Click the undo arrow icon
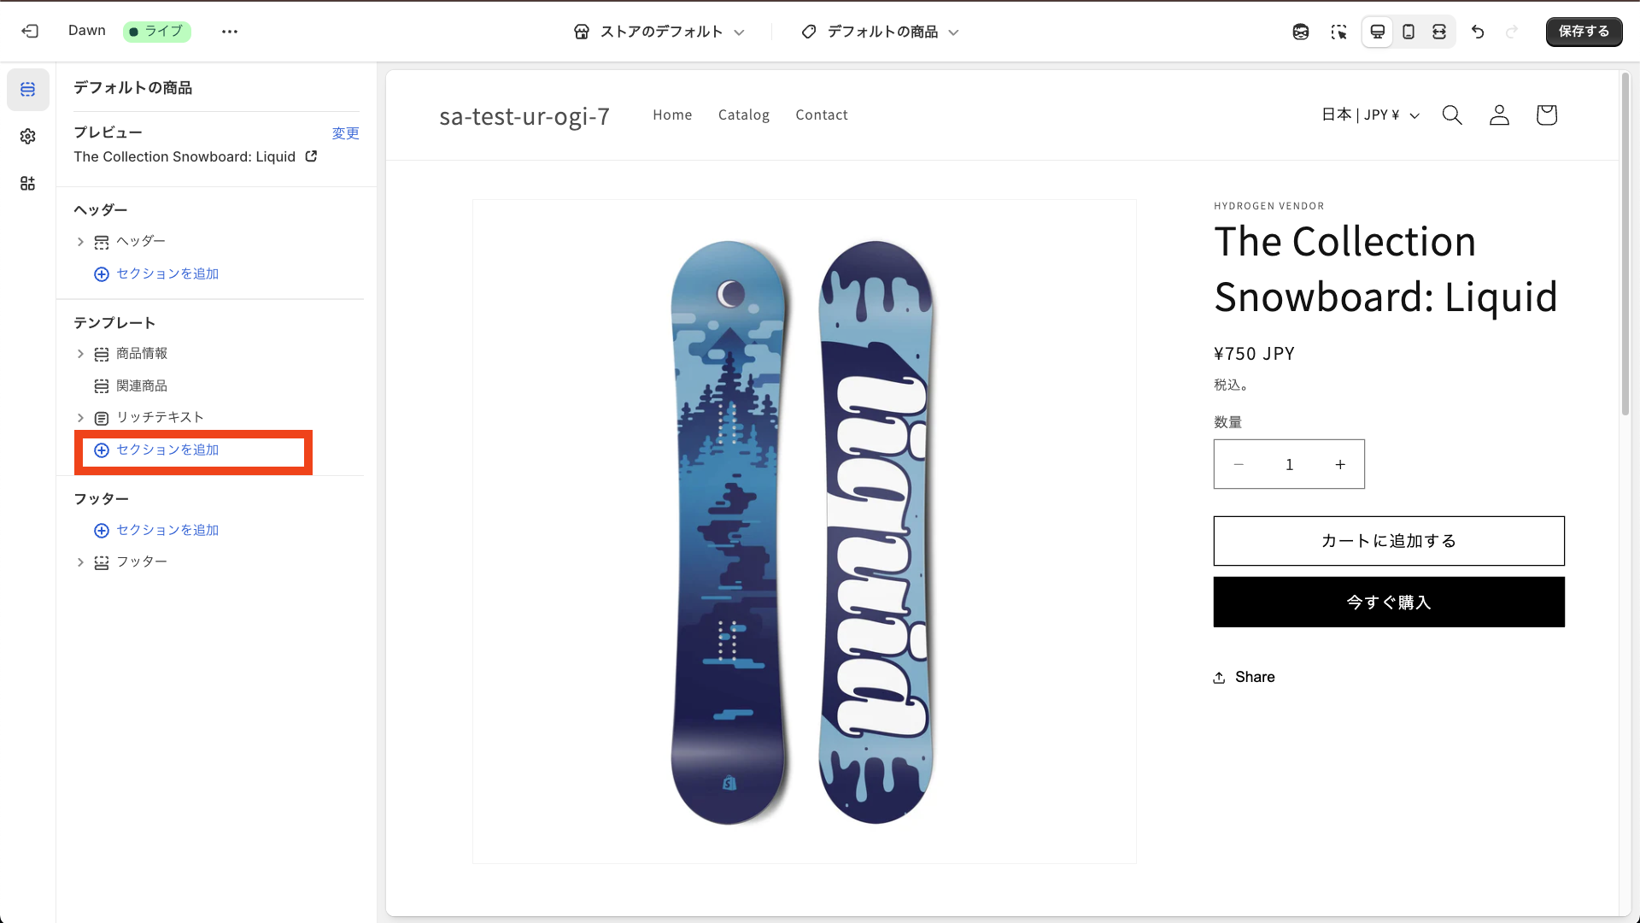1640x923 pixels. point(1478,32)
